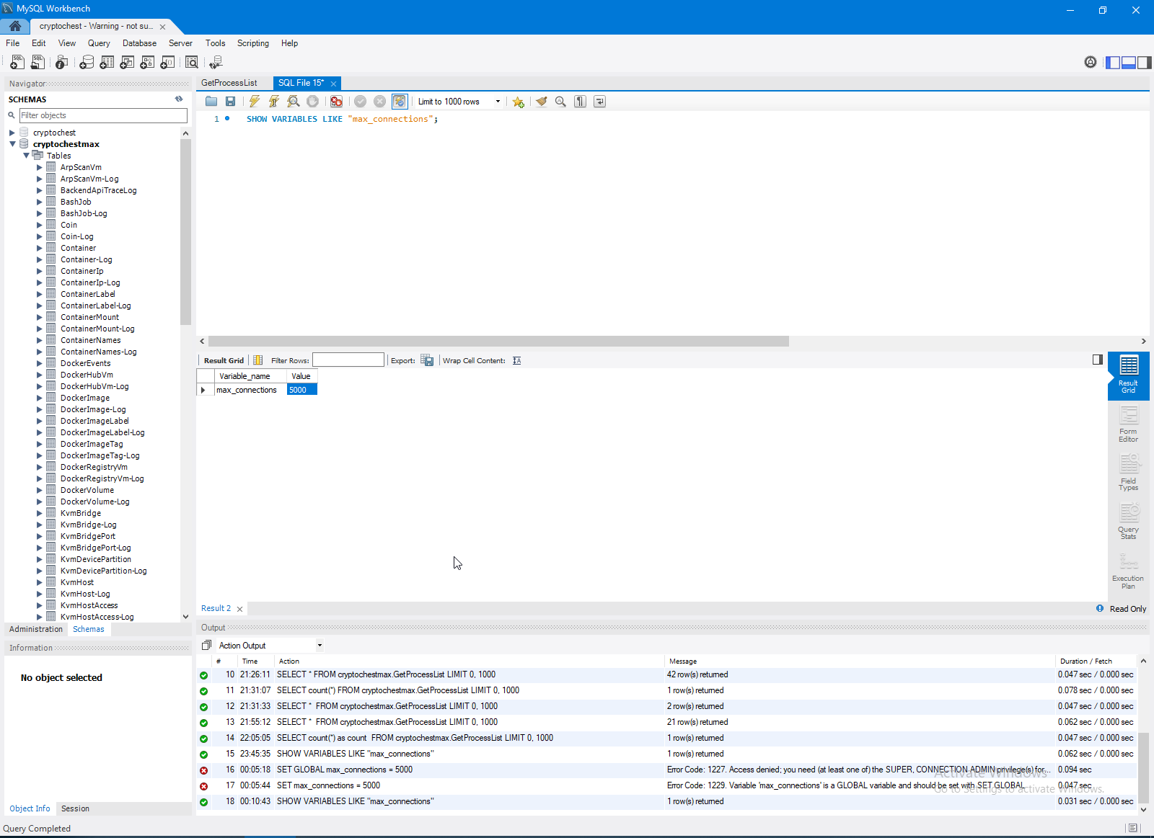Click the Filter Rows input box
The height and width of the screenshot is (838, 1154).
click(348, 360)
